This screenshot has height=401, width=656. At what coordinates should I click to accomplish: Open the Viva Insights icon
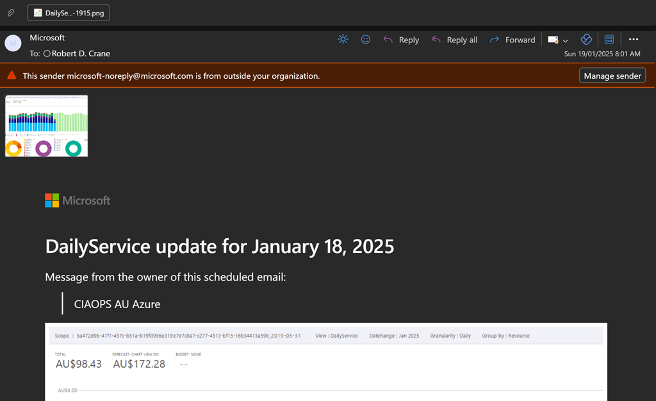[586, 40]
